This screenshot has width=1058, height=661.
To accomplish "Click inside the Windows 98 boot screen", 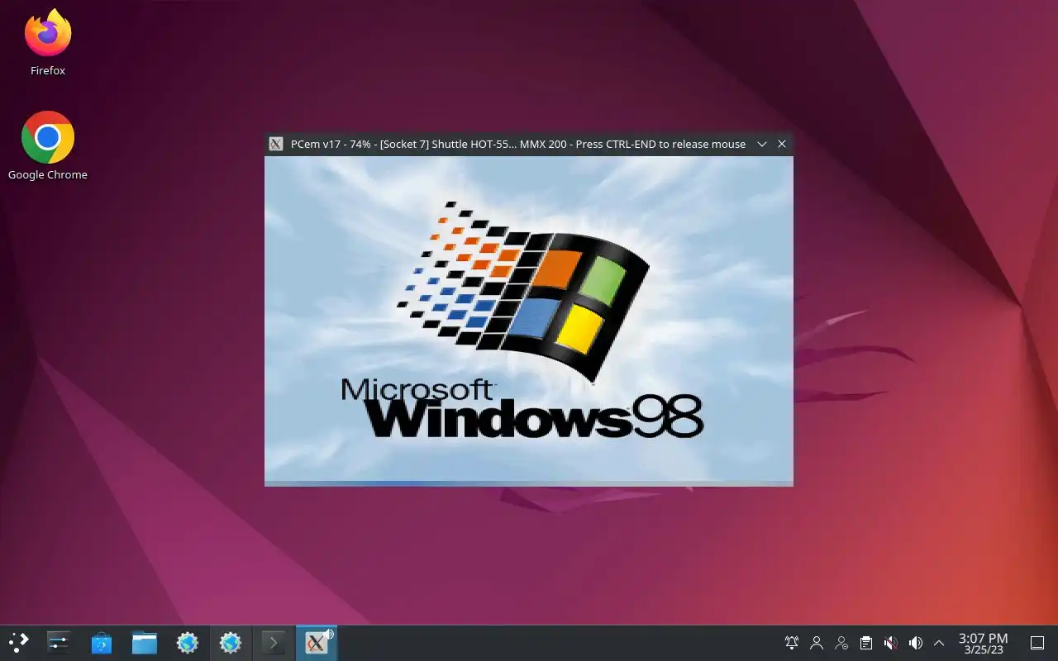I will click(529, 321).
